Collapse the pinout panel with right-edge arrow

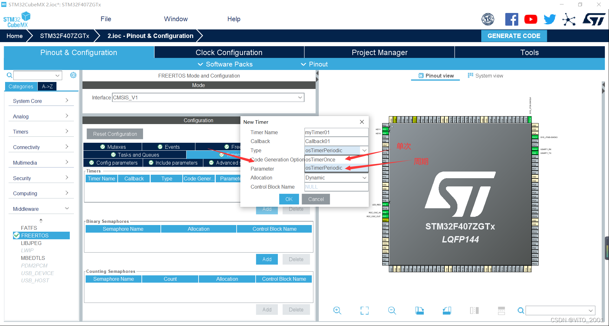603,85
